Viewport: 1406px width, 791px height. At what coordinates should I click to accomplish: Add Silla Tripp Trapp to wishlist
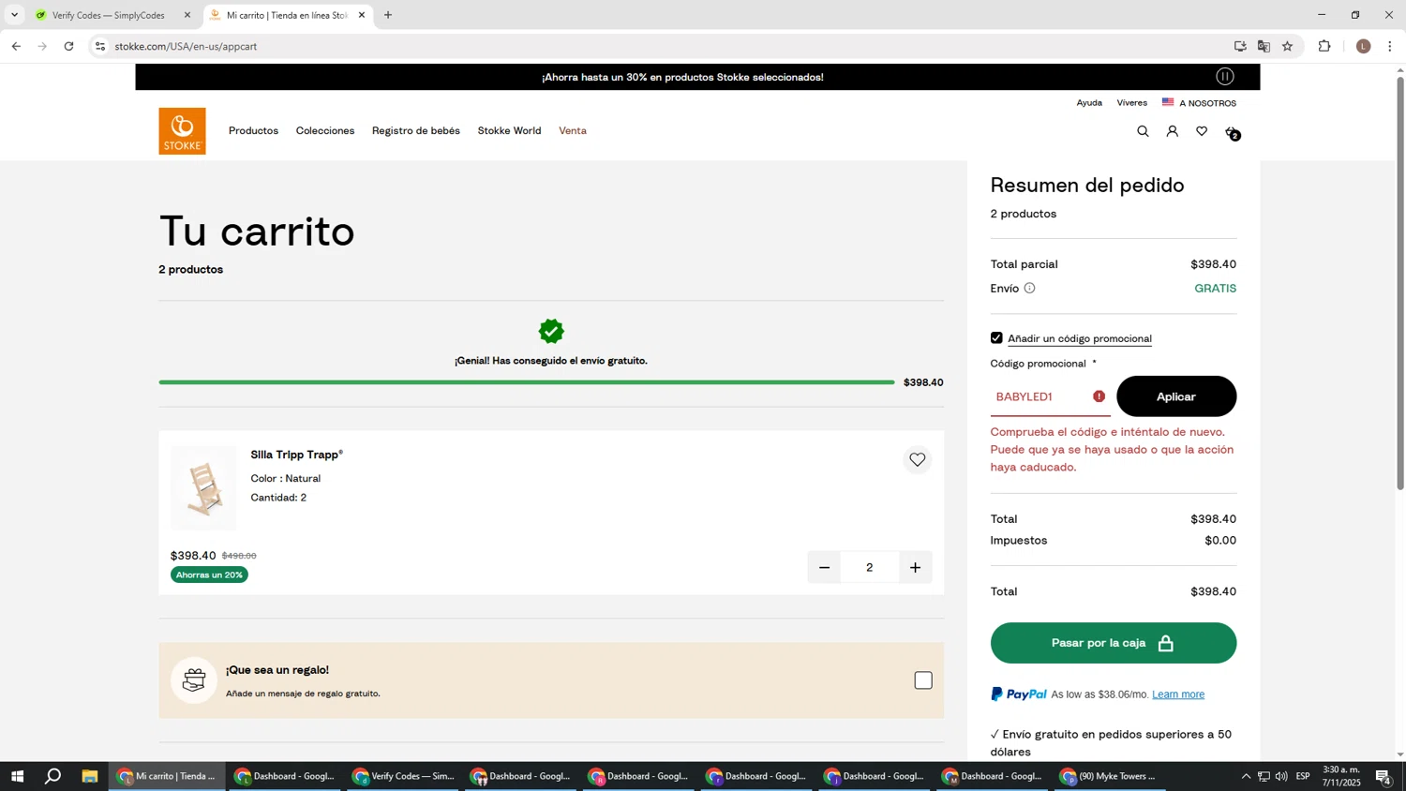click(917, 460)
